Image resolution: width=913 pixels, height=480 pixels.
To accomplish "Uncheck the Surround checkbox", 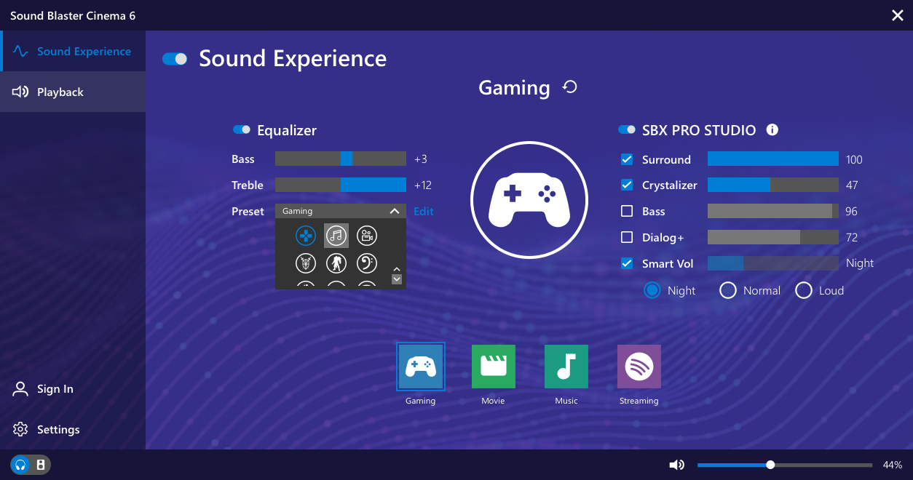I will pyautogui.click(x=626, y=159).
